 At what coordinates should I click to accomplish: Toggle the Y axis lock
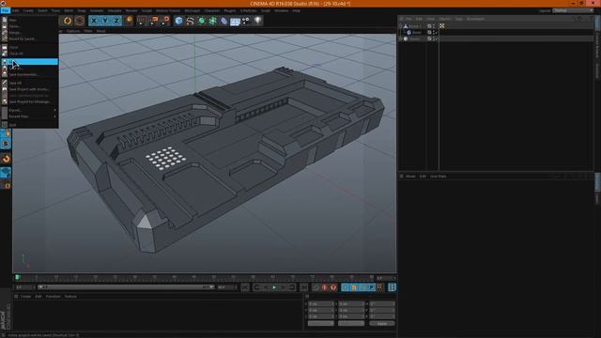click(x=105, y=21)
